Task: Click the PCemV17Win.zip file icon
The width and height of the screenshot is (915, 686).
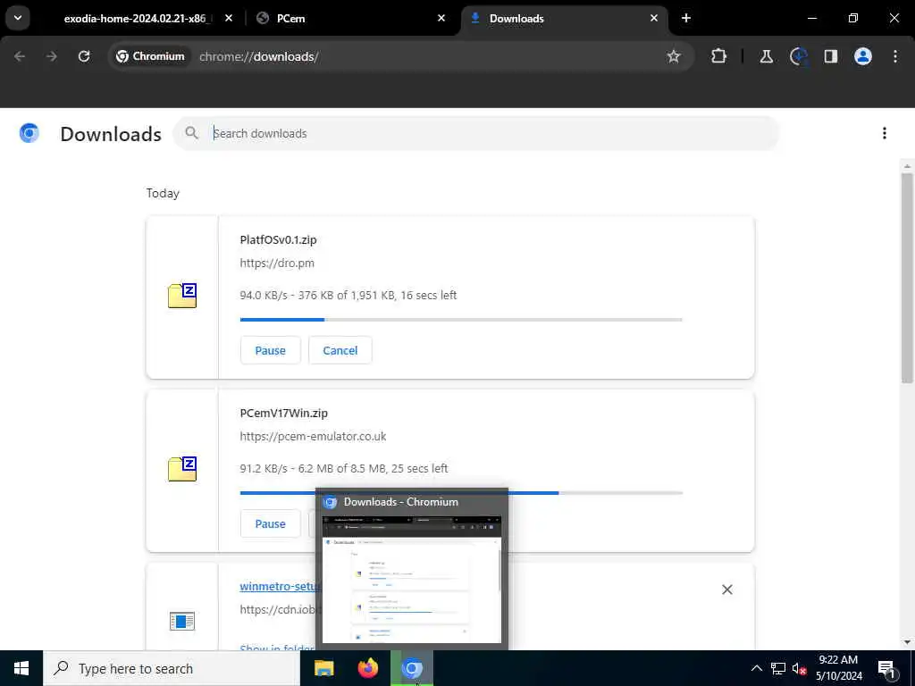Action: click(x=182, y=469)
